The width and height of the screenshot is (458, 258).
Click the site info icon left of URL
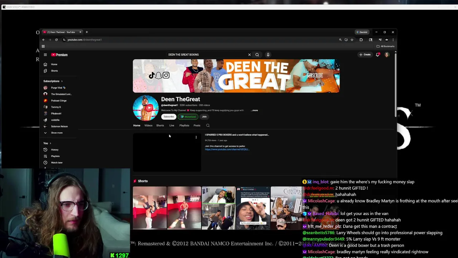[x=64, y=40]
